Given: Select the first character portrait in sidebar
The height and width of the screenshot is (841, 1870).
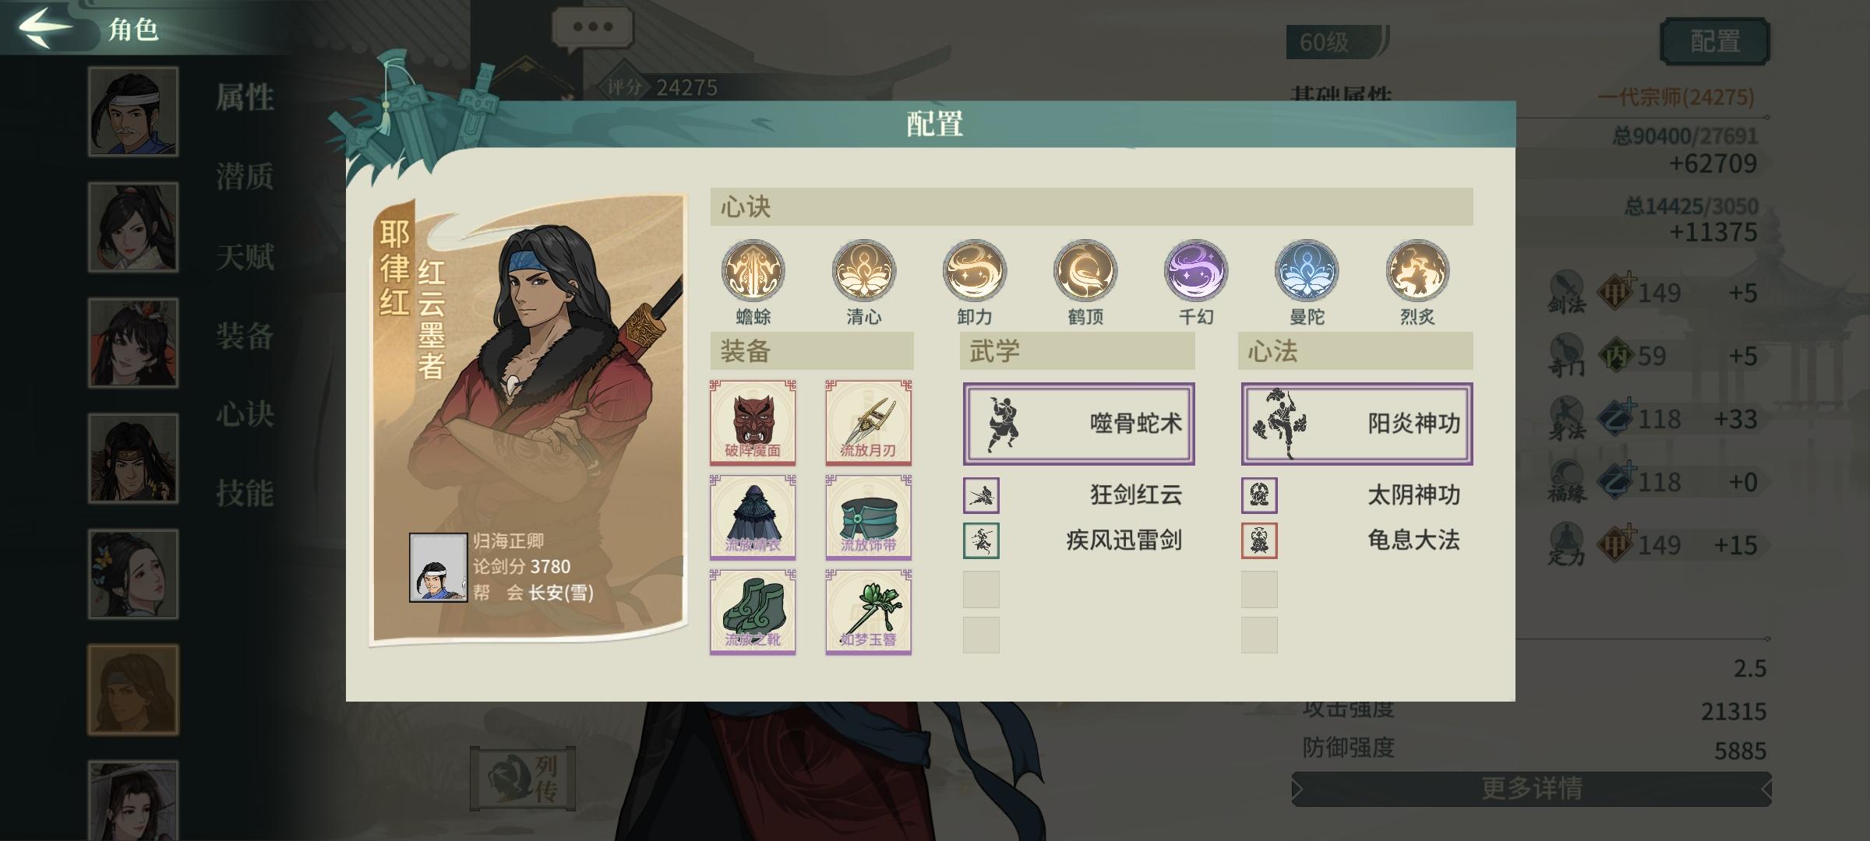Looking at the screenshot, I should 133,111.
